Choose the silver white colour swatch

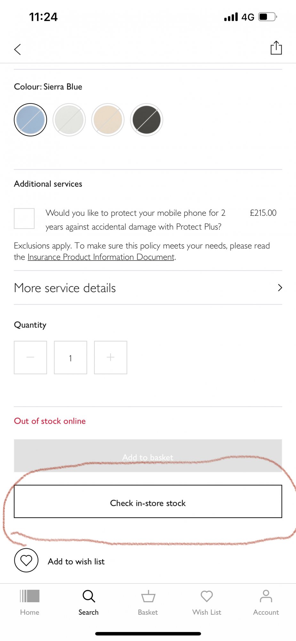69,120
